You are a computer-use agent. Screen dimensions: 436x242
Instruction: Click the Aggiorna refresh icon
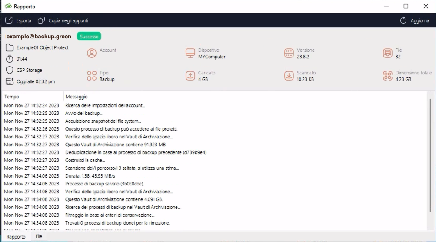[403, 20]
